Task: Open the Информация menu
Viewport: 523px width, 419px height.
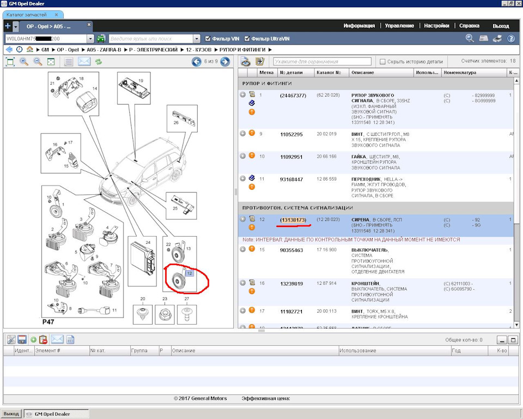Action: (x=359, y=26)
